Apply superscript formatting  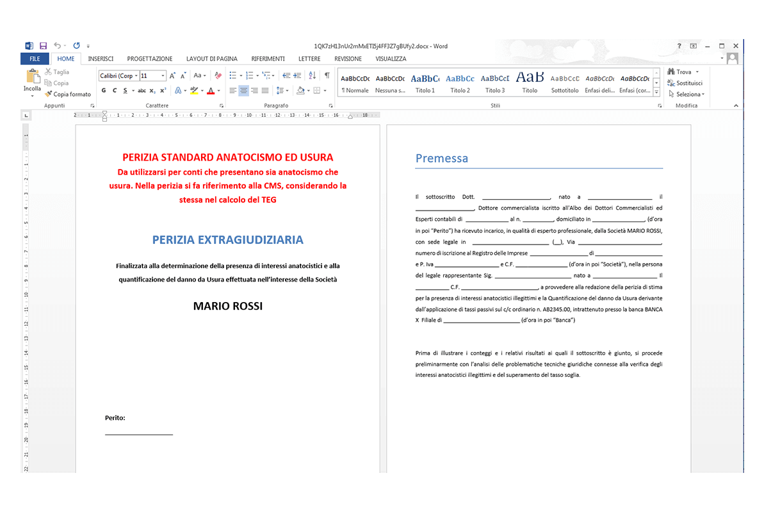point(163,91)
